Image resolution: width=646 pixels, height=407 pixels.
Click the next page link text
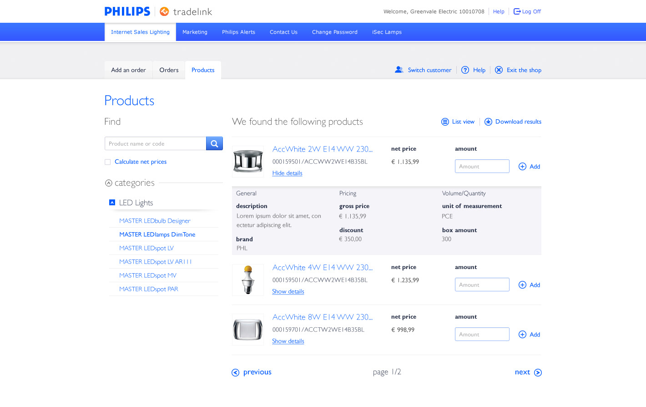click(522, 372)
